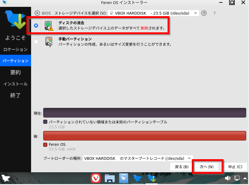
Task: Click the Feren OS installer logo in sidebar
Action: 16,20
